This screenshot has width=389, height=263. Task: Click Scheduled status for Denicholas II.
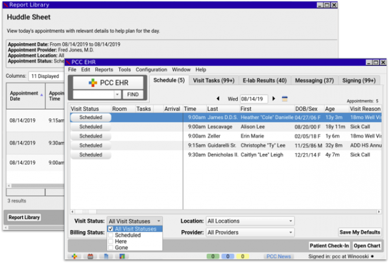coord(91,155)
